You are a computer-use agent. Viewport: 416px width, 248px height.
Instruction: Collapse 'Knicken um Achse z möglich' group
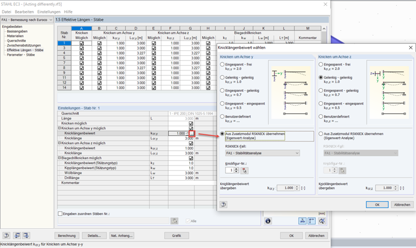(60, 143)
